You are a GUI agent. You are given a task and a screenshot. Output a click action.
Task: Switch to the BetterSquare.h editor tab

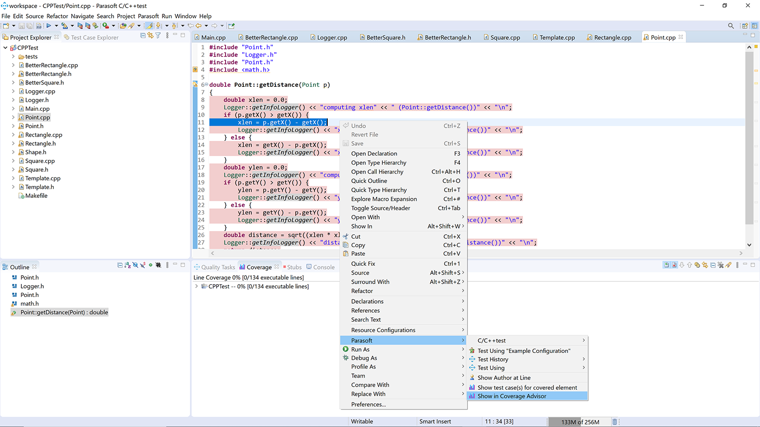click(386, 37)
